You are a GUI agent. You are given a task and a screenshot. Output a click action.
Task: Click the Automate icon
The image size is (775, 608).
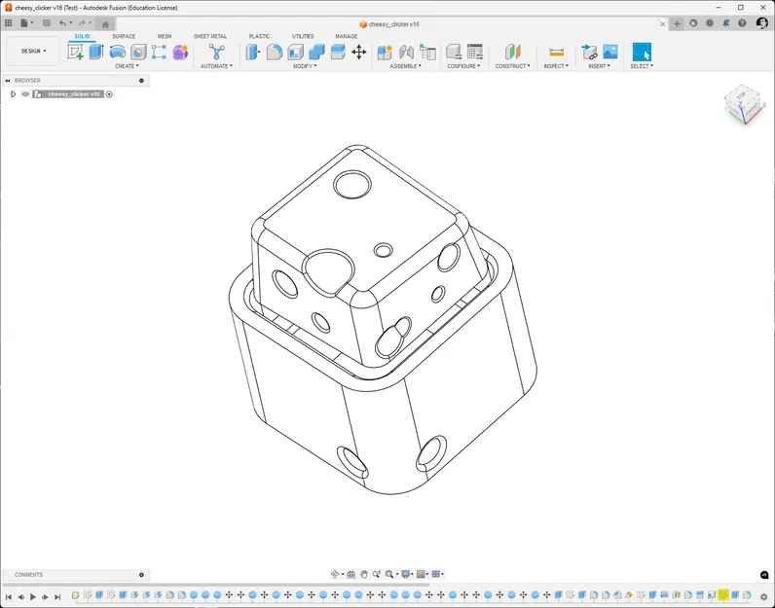coord(216,52)
